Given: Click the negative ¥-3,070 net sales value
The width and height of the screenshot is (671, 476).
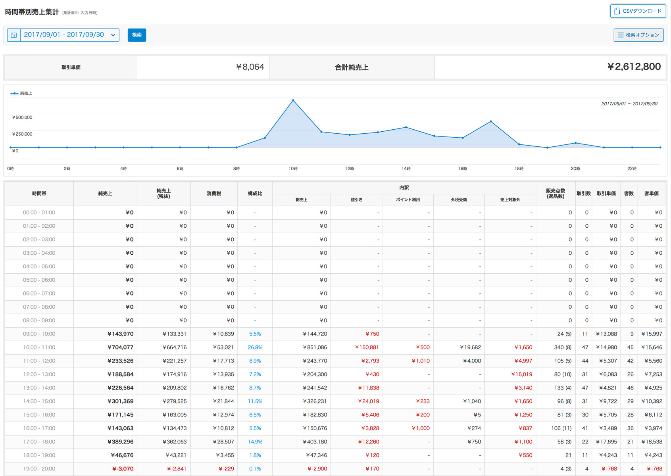Looking at the screenshot, I should [123, 469].
